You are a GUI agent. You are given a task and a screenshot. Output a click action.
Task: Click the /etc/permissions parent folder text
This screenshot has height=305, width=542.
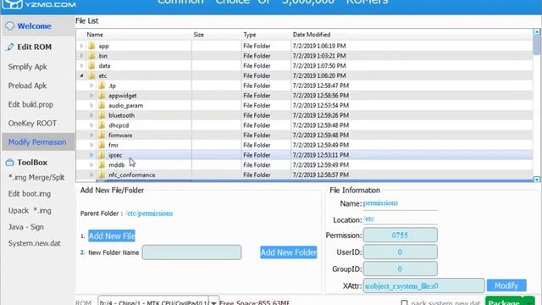coord(149,213)
